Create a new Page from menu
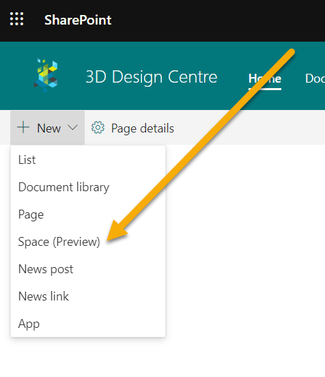This screenshot has height=377, width=325. (x=88, y=214)
